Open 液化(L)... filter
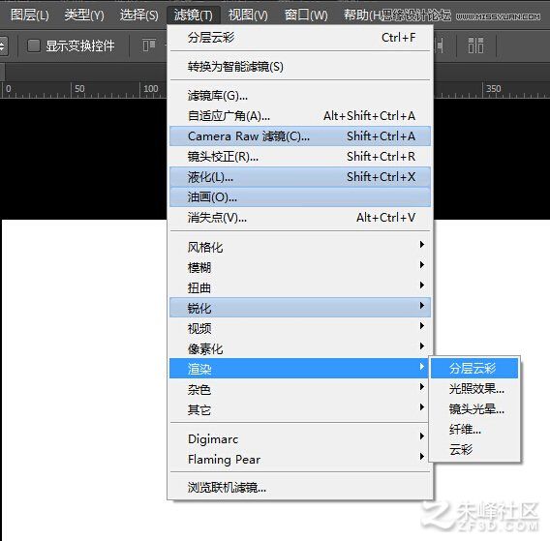550x541 pixels. click(300, 177)
